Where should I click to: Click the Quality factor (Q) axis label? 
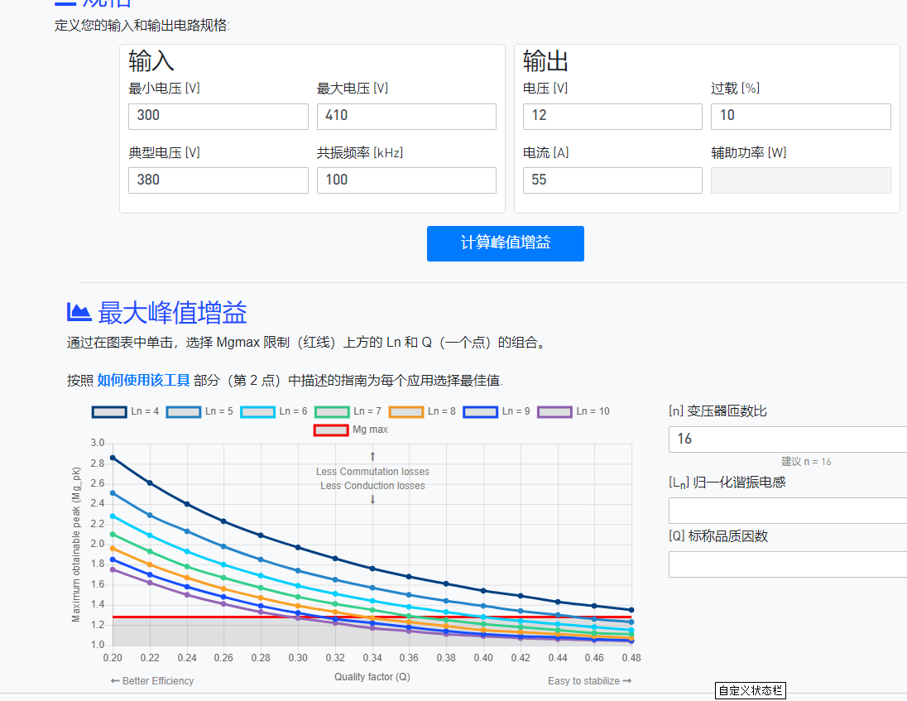point(372,677)
